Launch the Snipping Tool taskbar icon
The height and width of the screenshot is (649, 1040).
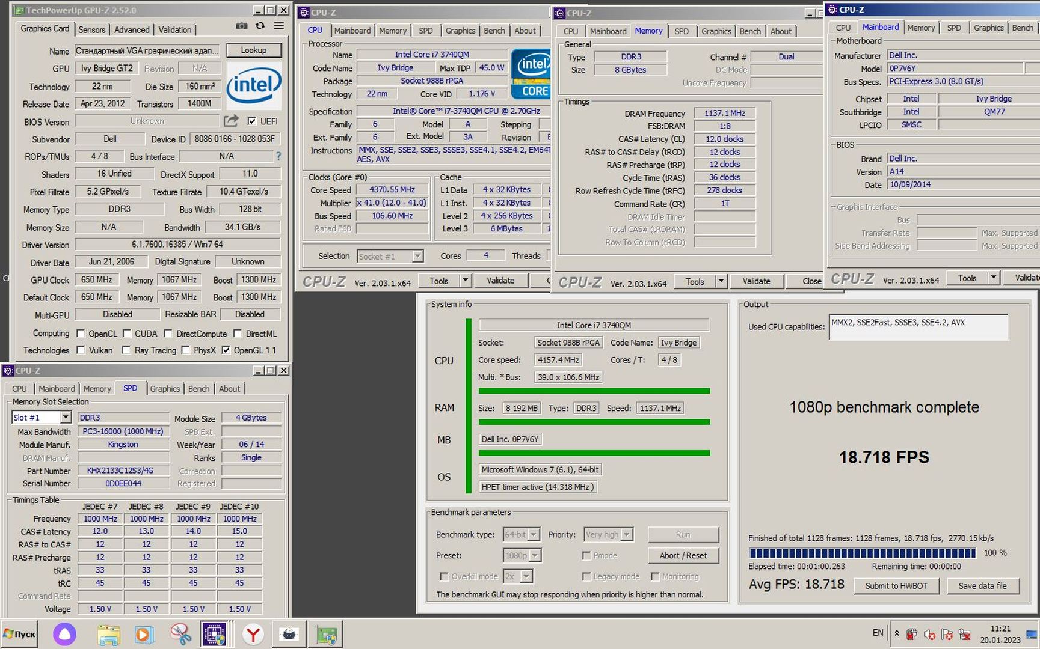coord(180,635)
